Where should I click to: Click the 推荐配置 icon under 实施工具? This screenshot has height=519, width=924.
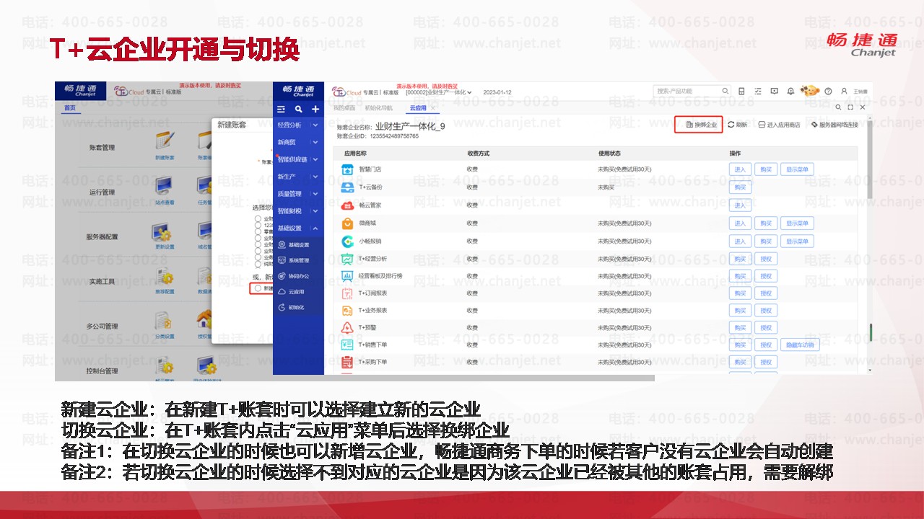pyautogui.click(x=164, y=276)
